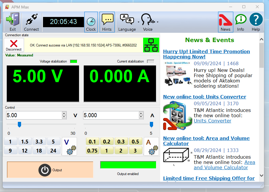Select the 5 V voltage preset

pos(53,142)
